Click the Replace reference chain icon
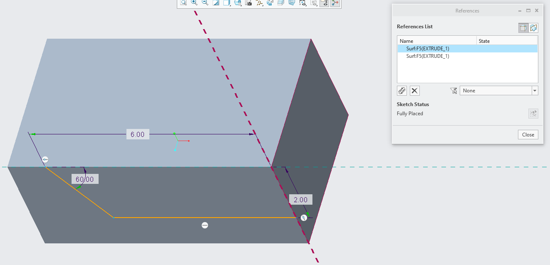 (x=402, y=90)
